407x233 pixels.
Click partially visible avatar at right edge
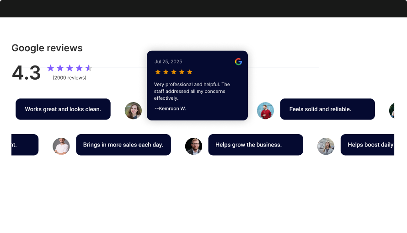click(392, 110)
